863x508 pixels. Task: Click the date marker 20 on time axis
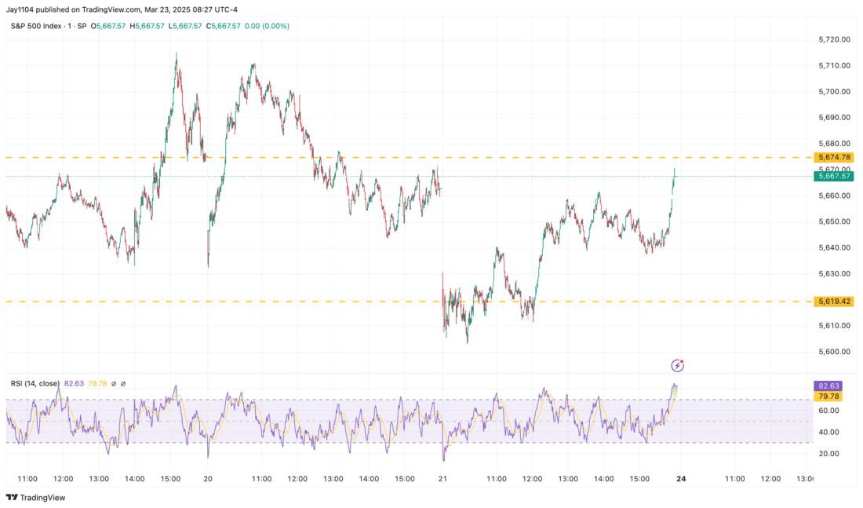coord(207,478)
